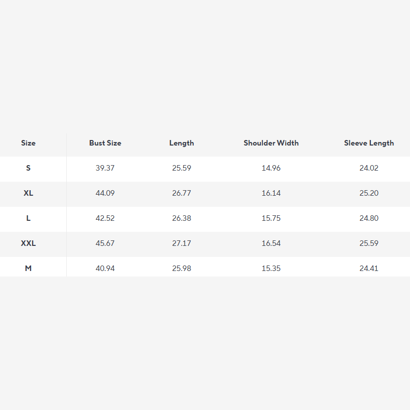Screen dimensions: 410x410
Task: Click length value 26.38
Action: pos(181,218)
